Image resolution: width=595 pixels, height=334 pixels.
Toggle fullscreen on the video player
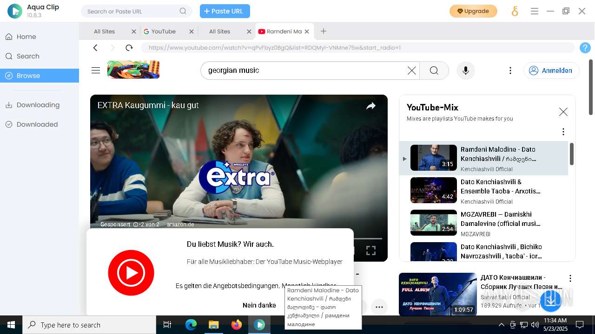(x=370, y=250)
